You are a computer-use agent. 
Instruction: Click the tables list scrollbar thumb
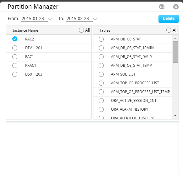175,52
